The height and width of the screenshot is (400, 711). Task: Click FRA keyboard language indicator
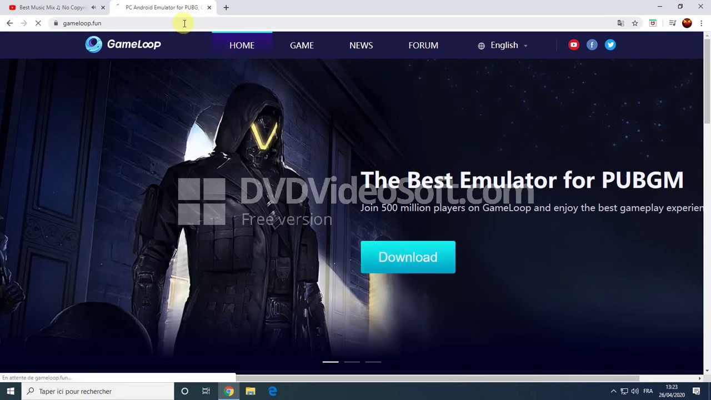(x=648, y=391)
